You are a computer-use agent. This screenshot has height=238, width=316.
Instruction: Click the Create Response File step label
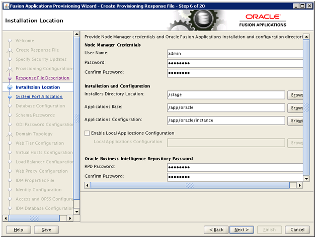[37, 50]
